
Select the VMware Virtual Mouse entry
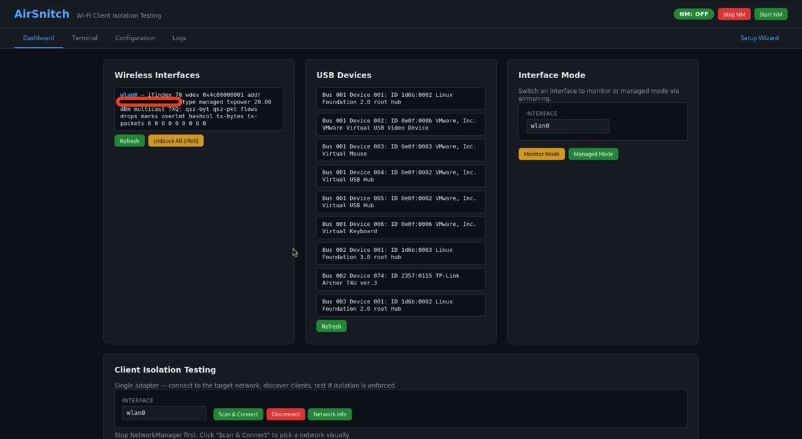coord(400,150)
